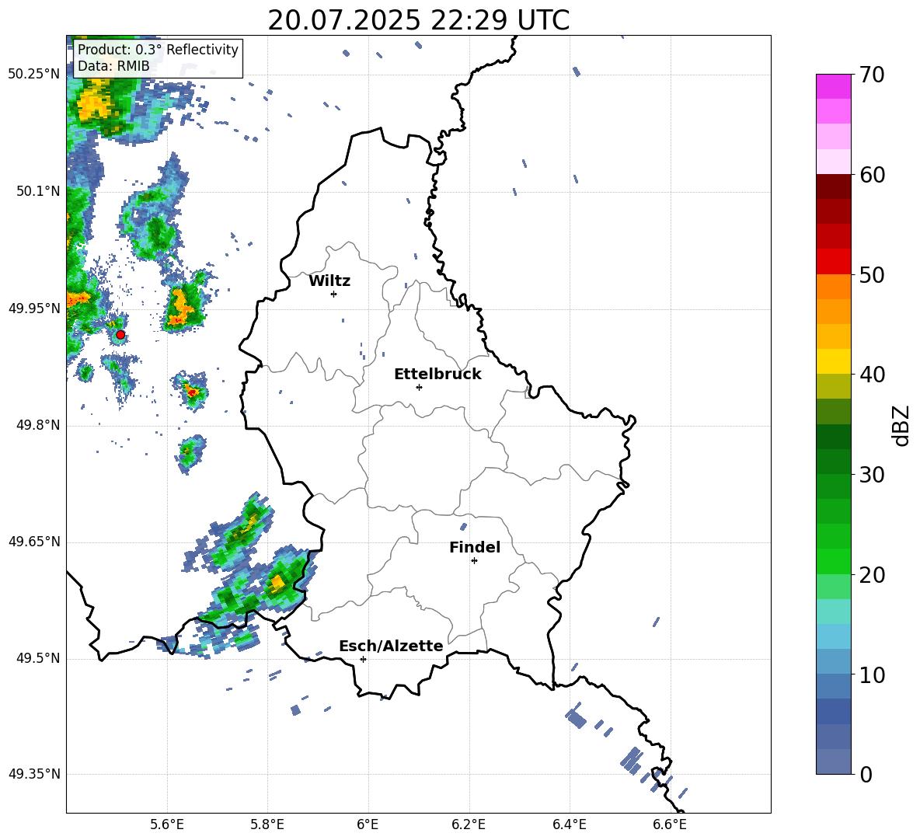This screenshot has width=920, height=840.
Task: Click the 70 tick label on colorbar
Action: click(871, 75)
